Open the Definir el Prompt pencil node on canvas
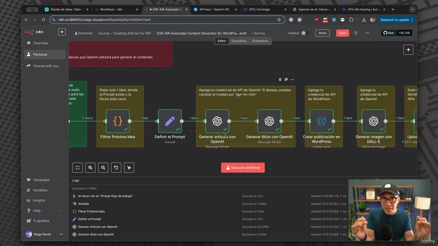 170,121
